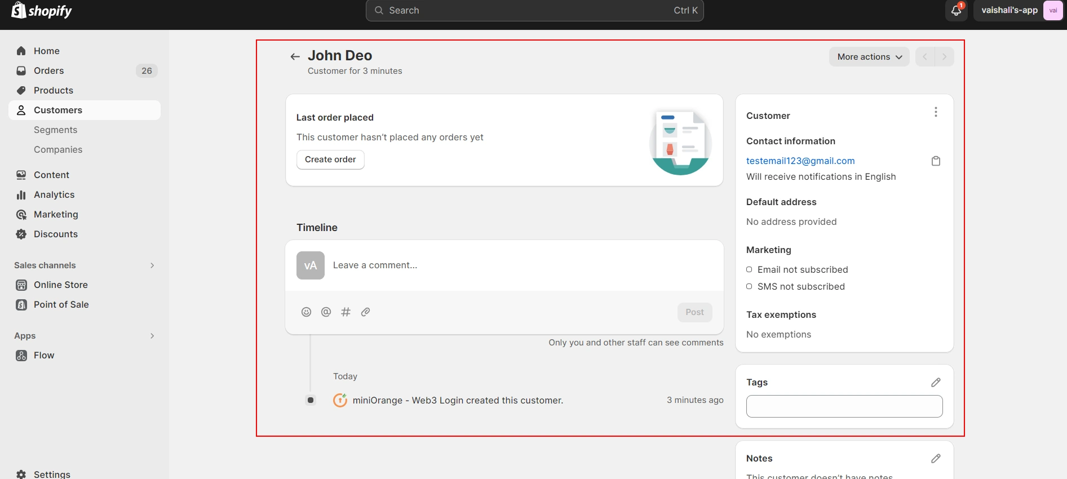Edit Tags with pencil icon
Viewport: 1067px width, 479px height.
pos(936,382)
